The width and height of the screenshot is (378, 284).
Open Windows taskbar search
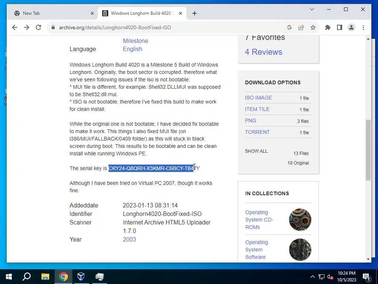tap(27, 277)
